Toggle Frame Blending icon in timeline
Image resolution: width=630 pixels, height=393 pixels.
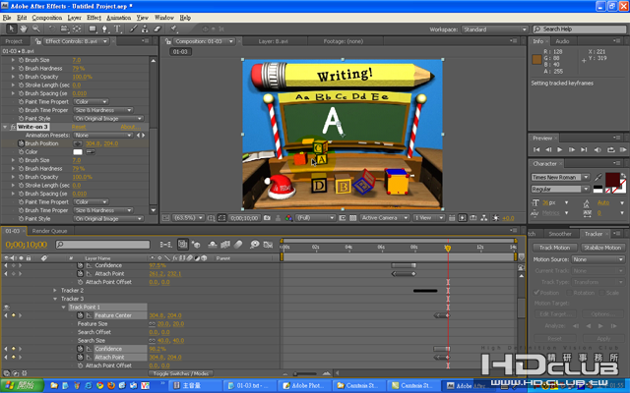tap(225, 245)
